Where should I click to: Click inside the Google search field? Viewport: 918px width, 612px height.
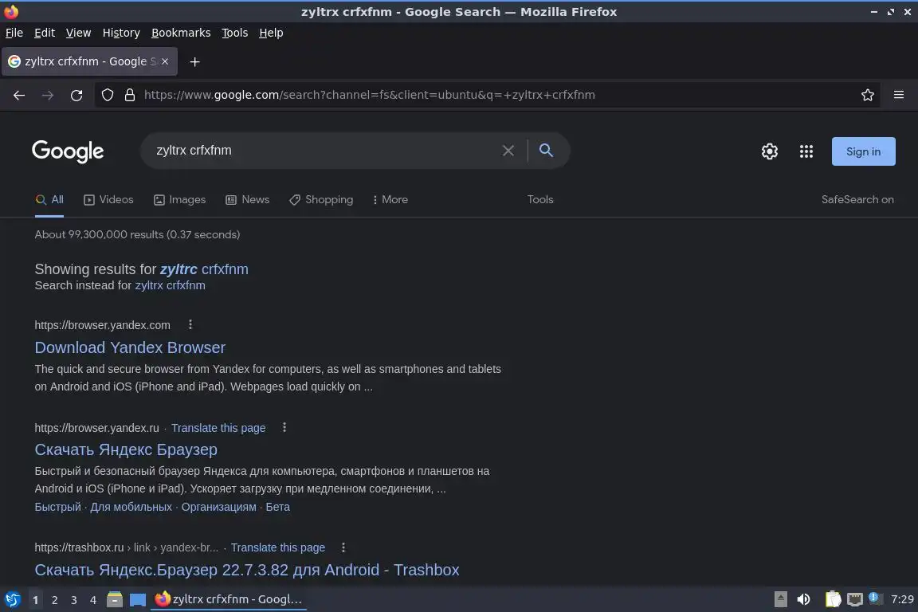[x=325, y=151]
